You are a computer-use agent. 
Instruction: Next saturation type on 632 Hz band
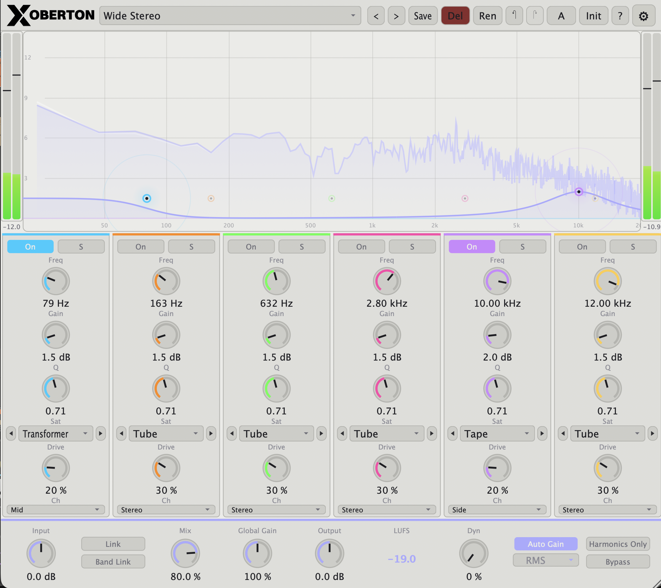click(321, 433)
